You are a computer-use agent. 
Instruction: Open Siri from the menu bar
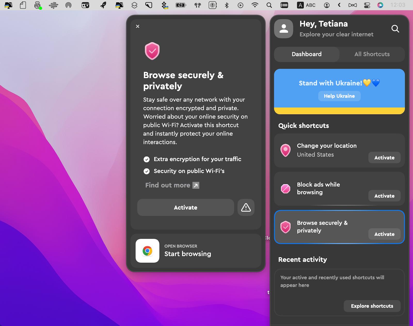pyautogui.click(x=380, y=5)
